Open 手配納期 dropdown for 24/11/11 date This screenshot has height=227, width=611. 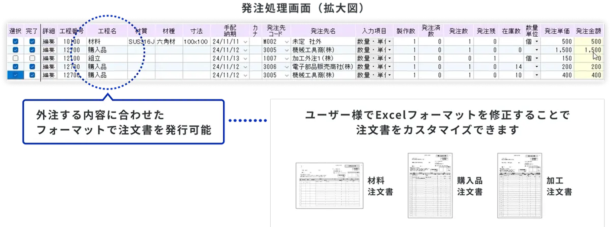245,42
